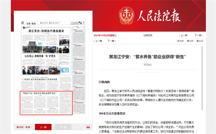This screenshot has width=216, height=134.
Task: Open 往期回顾 past issues
Action: coord(148,35)
